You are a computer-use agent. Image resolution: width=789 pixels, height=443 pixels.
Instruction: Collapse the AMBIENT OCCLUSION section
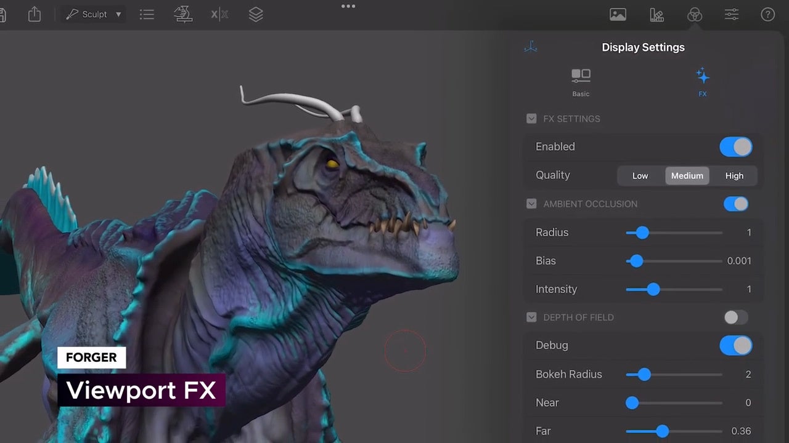[531, 204]
